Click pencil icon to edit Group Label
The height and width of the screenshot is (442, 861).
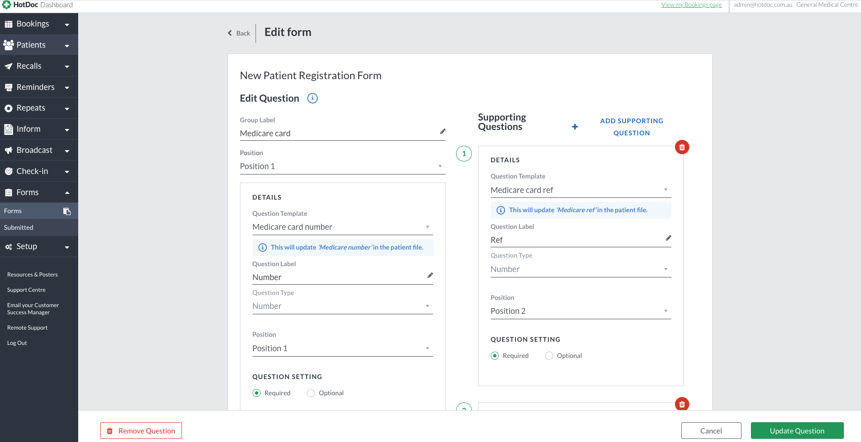(x=443, y=131)
